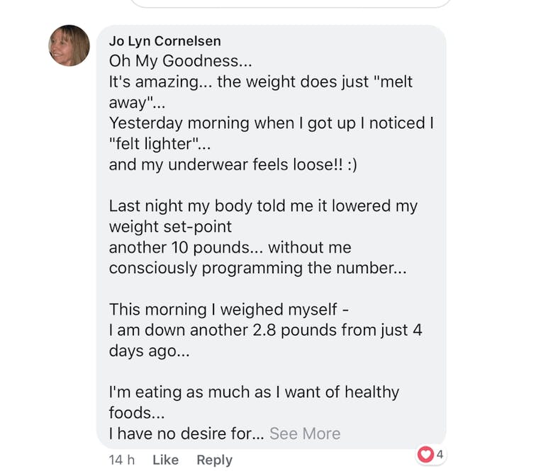Click the "Last night my body" sentence
The image size is (541, 476).
pos(263,206)
